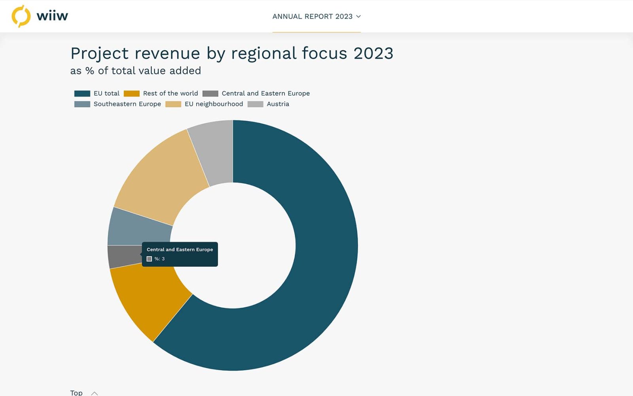Open the Annual Report 2023 dropdown

[x=316, y=17]
